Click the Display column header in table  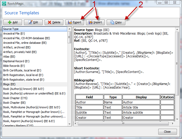point(141,97)
